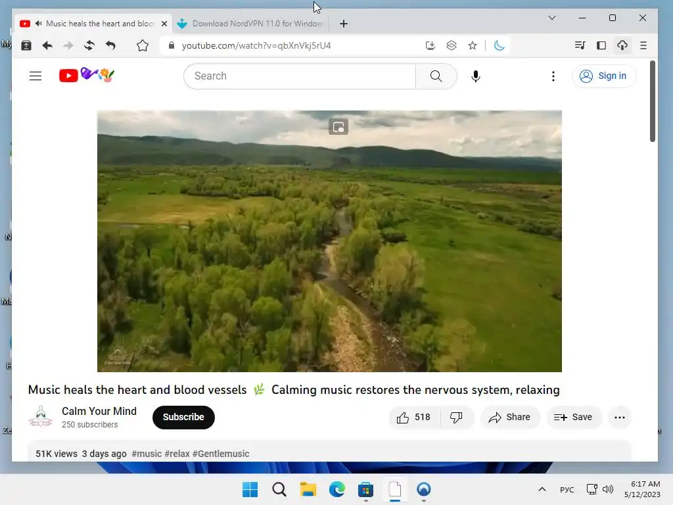Click the leftmost toolbar icon next to back arrow
Screen dimensions: 673x505
pyautogui.click(x=26, y=45)
